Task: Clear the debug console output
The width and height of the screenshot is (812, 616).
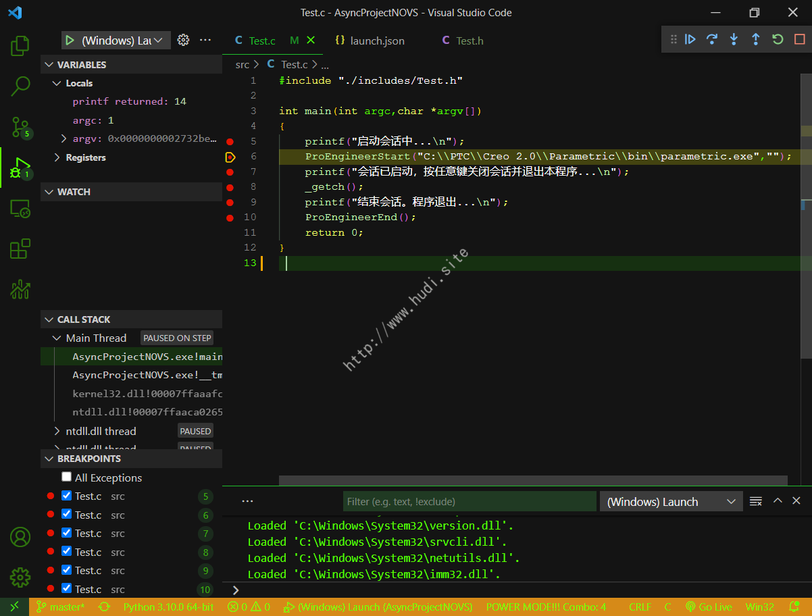Action: [756, 501]
